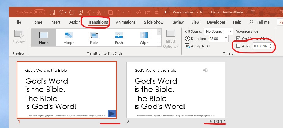
Task: Apply the Push transition
Action: click(119, 38)
